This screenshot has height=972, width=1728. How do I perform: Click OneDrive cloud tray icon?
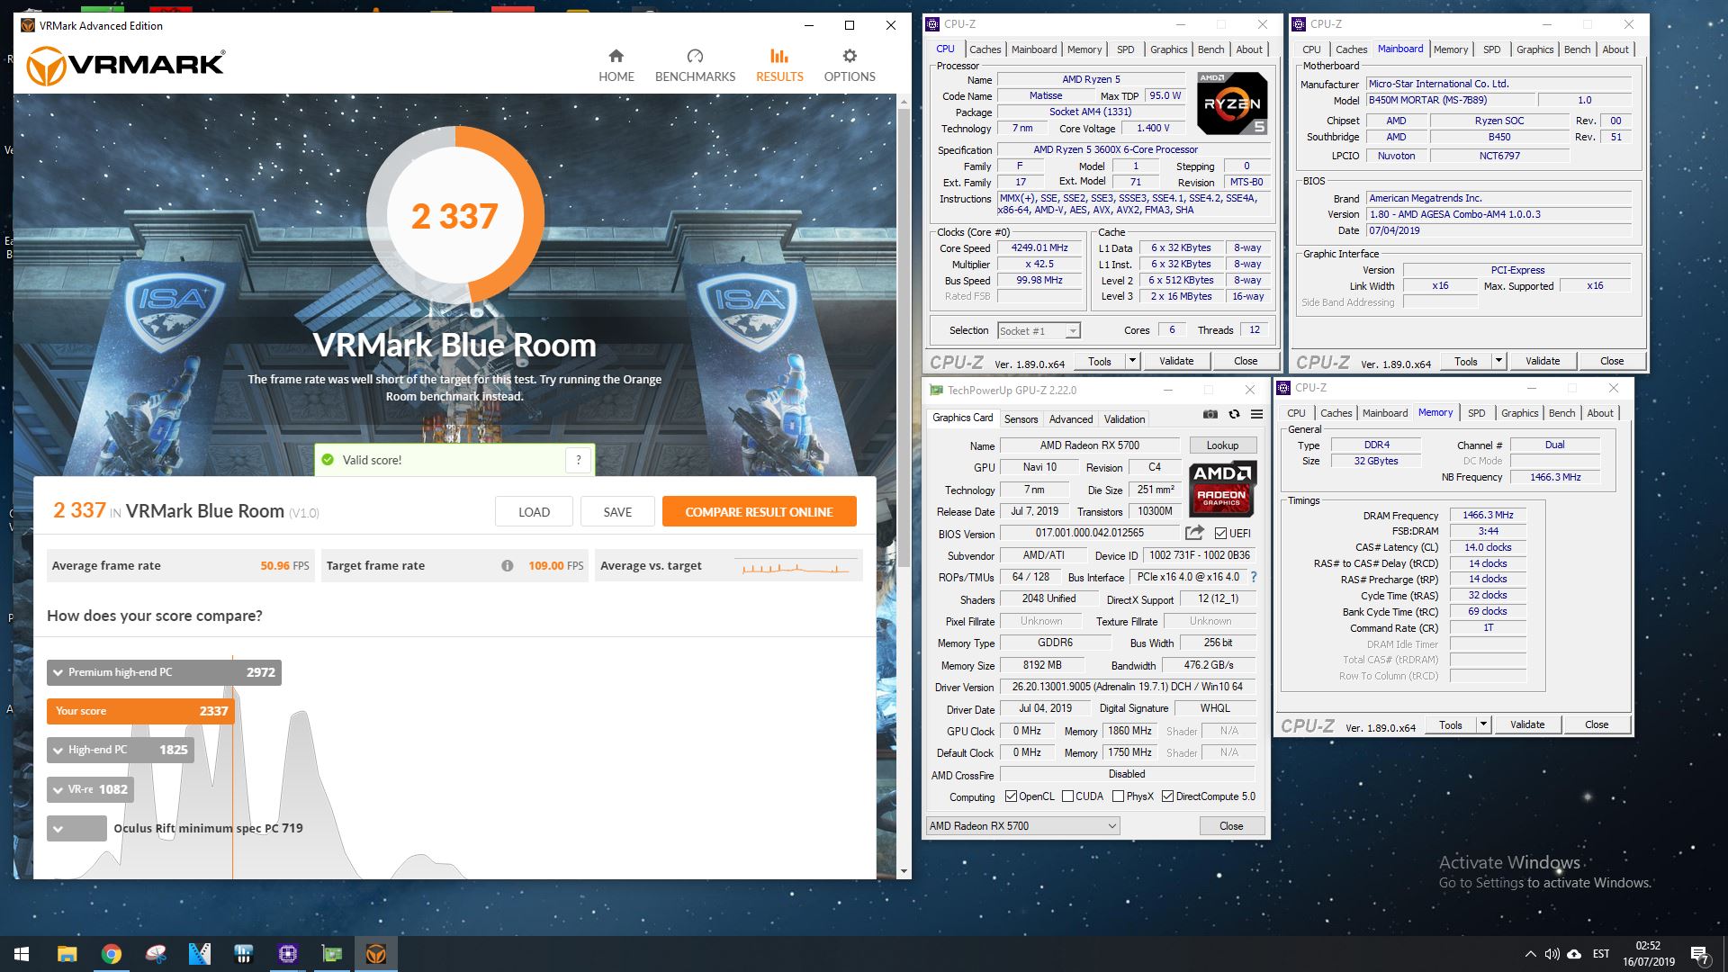tap(1574, 954)
